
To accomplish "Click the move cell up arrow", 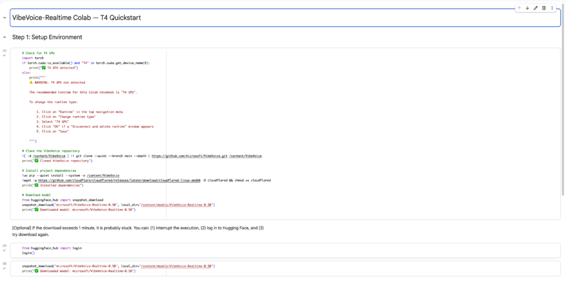I will 519,8.
